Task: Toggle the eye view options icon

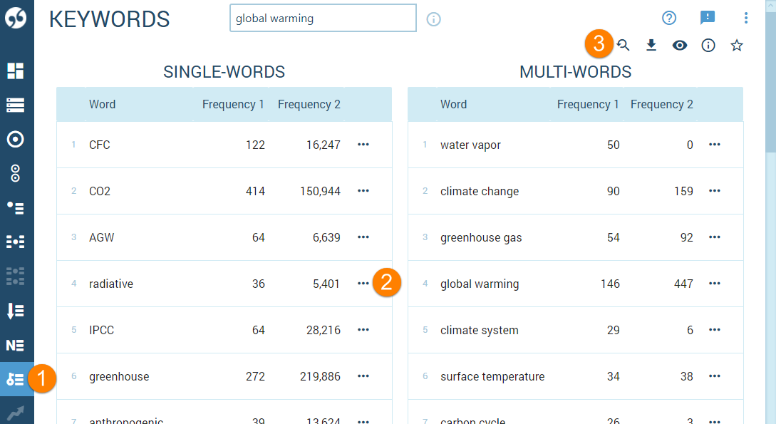Action: [680, 46]
